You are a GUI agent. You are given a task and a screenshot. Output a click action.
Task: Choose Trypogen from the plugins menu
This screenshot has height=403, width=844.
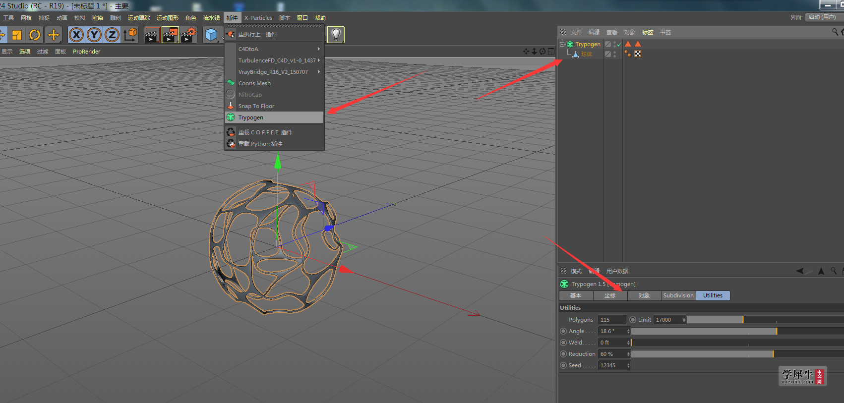click(274, 117)
